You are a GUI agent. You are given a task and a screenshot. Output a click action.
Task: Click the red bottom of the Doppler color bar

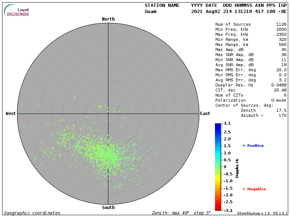pyautogui.click(x=217, y=209)
